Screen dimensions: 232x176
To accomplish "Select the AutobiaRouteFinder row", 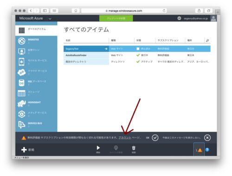I will point(137,55).
